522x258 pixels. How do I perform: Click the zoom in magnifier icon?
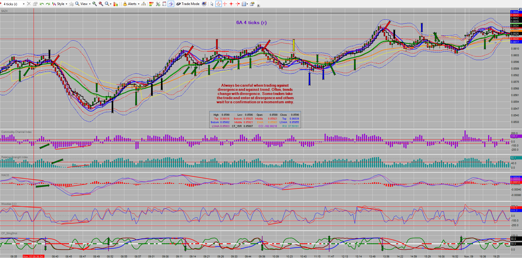[x=95, y=4]
